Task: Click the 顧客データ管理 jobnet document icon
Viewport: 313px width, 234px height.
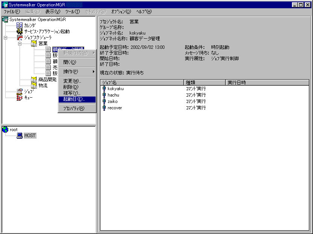Action: [x=48, y=49]
